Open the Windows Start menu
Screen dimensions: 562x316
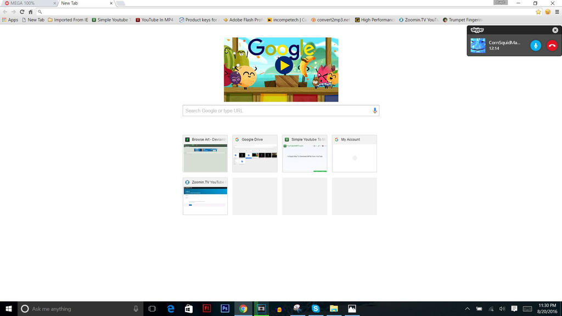tap(9, 308)
